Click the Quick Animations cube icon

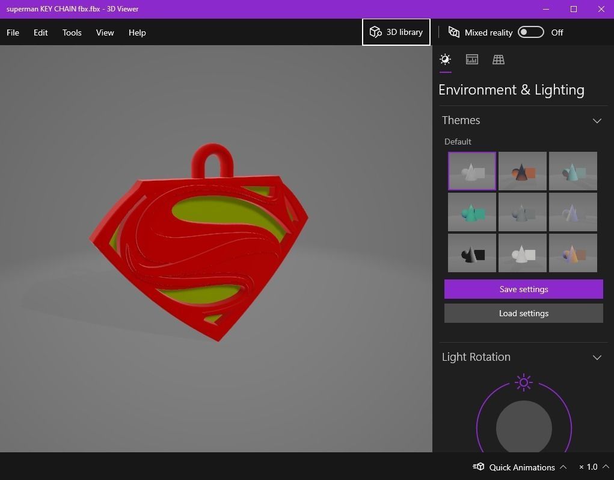pyautogui.click(x=479, y=467)
